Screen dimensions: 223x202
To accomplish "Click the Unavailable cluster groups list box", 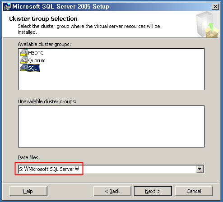I will point(111,126).
